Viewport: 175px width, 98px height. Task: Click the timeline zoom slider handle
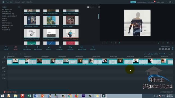point(165,54)
